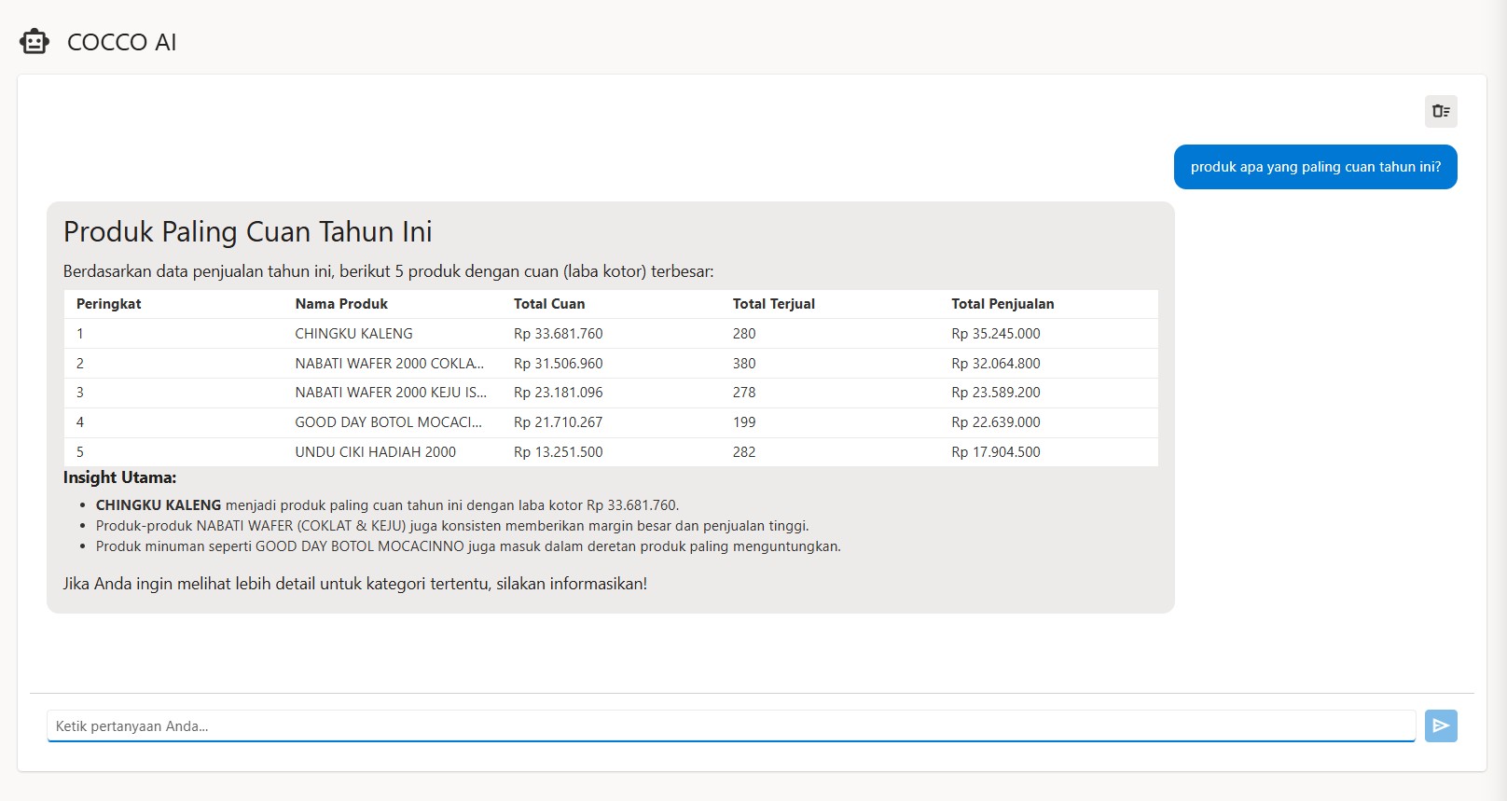The height and width of the screenshot is (801, 1507).
Task: Click the 'Nama Produk' column header
Action: click(x=341, y=304)
